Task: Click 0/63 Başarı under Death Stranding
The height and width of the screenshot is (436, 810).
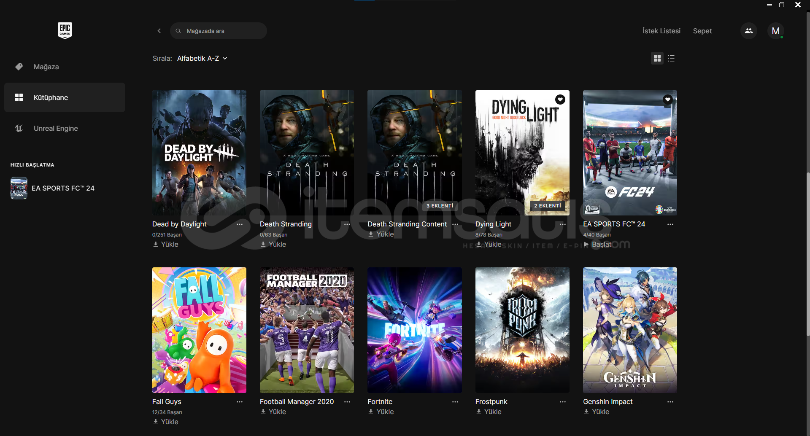Action: pyautogui.click(x=273, y=235)
